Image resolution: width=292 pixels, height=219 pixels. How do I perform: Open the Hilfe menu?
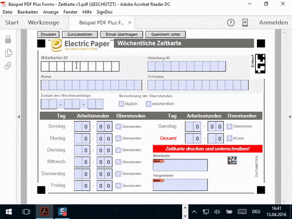click(87, 12)
